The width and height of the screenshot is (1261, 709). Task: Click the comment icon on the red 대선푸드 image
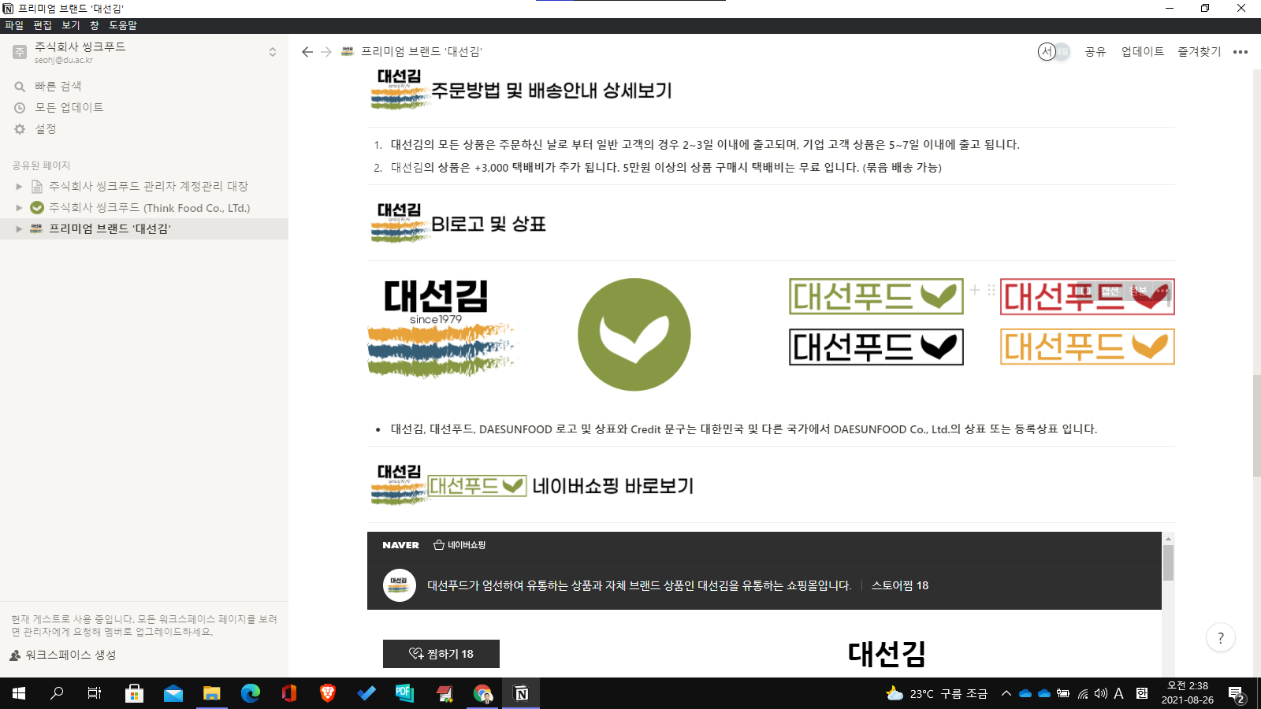click(x=1086, y=291)
